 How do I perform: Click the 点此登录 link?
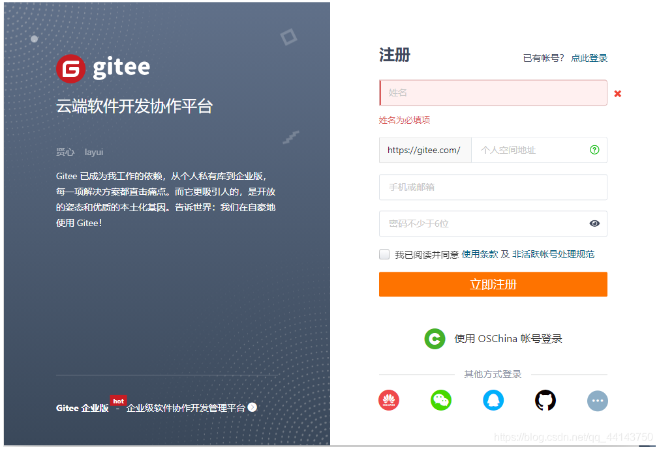pos(589,58)
